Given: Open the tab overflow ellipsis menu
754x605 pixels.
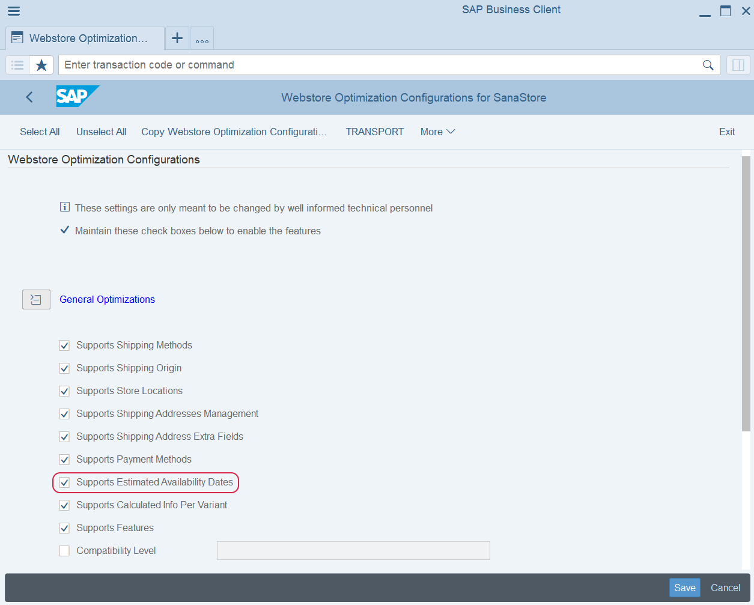Looking at the screenshot, I should 202,40.
